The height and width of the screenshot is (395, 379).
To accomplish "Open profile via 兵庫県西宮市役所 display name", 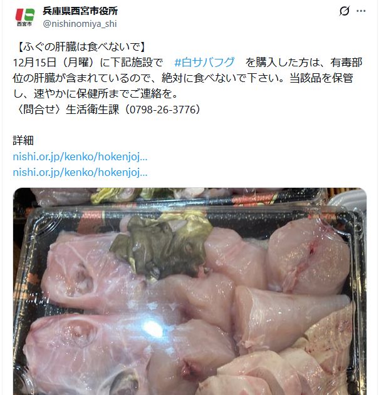I will coord(80,11).
